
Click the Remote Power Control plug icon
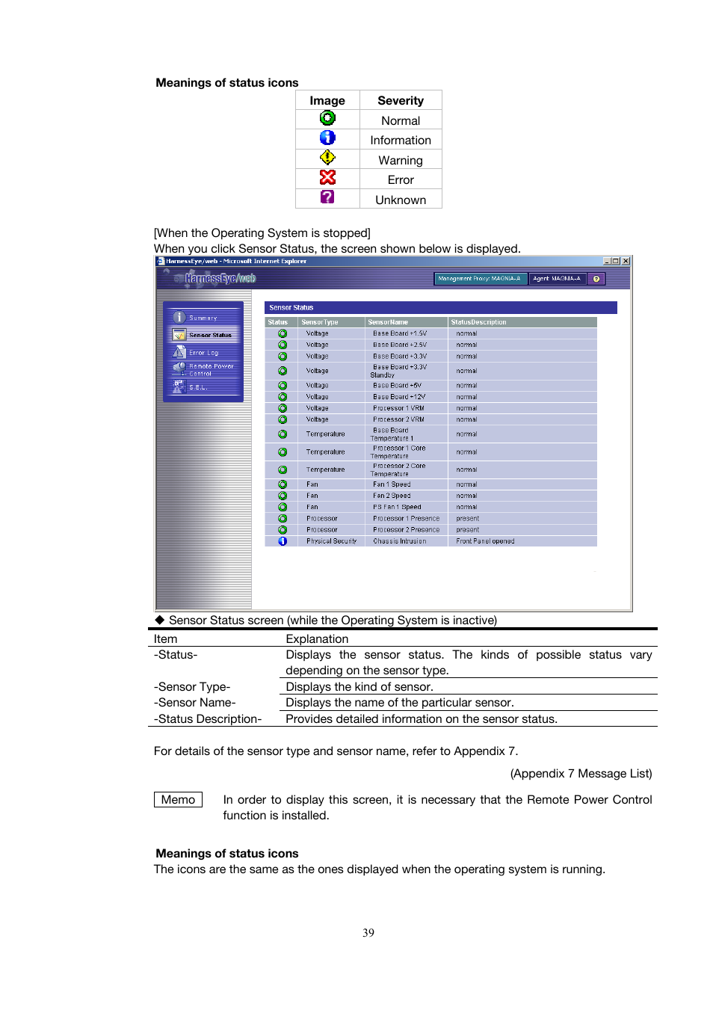(180, 366)
